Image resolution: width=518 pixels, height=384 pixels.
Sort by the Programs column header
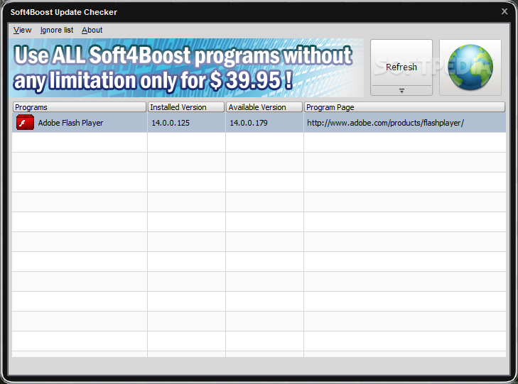pos(80,107)
